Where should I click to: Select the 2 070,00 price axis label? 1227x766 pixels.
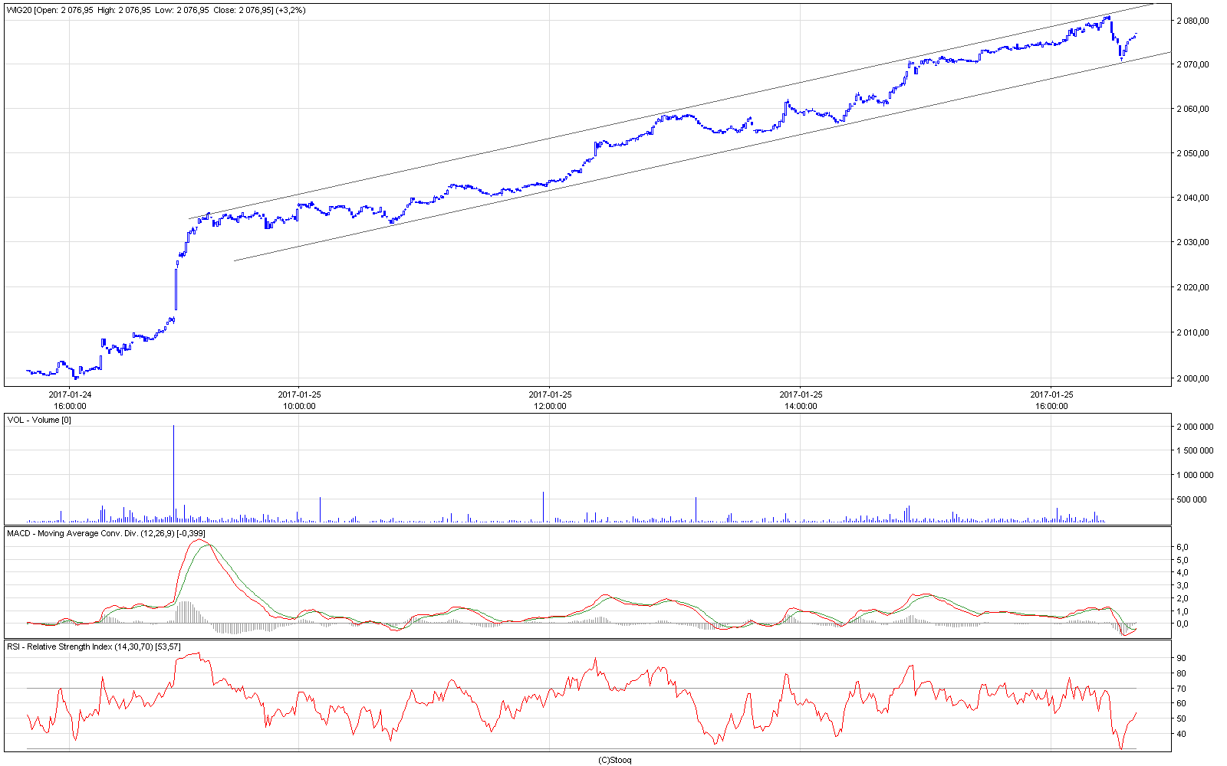coord(1192,64)
